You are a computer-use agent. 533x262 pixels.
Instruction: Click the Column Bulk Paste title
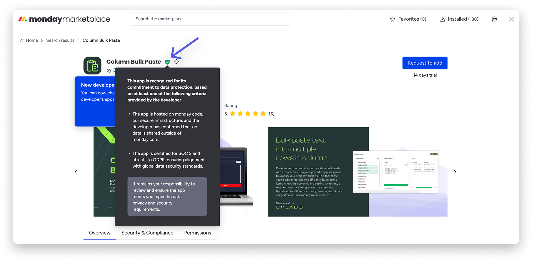tap(134, 62)
